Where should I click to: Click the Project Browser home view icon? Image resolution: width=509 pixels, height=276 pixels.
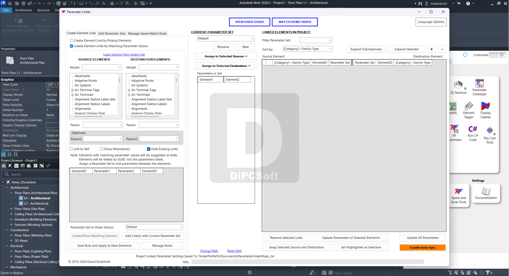(4, 166)
